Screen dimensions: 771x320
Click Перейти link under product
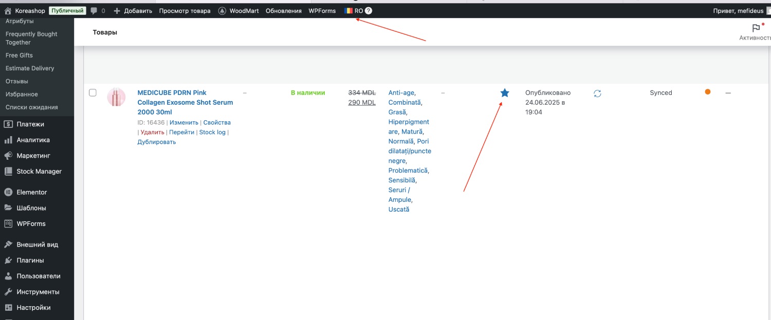[182, 132]
